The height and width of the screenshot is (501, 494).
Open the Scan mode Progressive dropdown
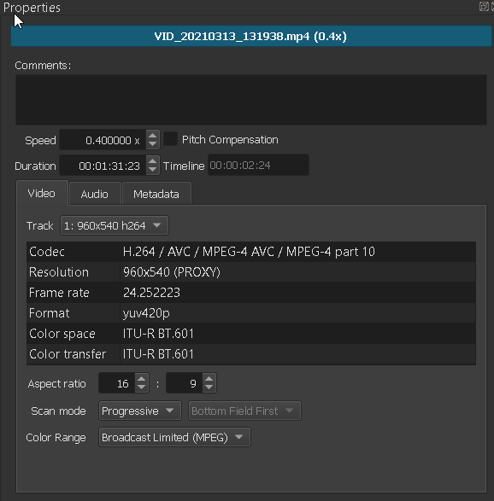click(140, 411)
